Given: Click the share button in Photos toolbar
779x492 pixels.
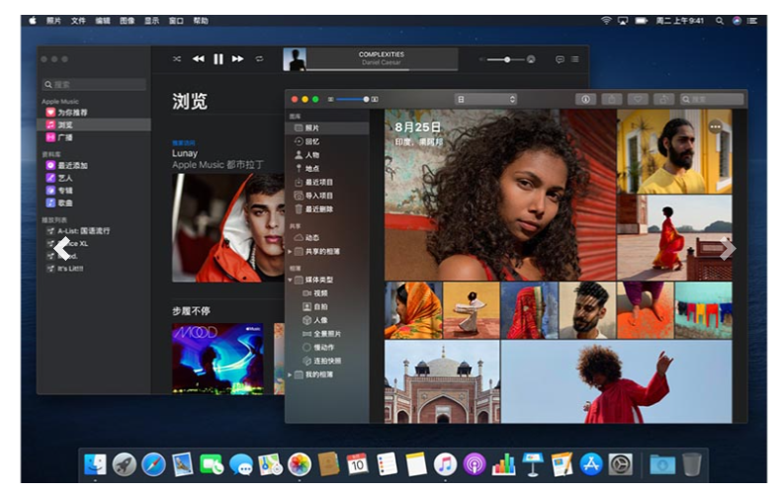Looking at the screenshot, I should tap(612, 100).
